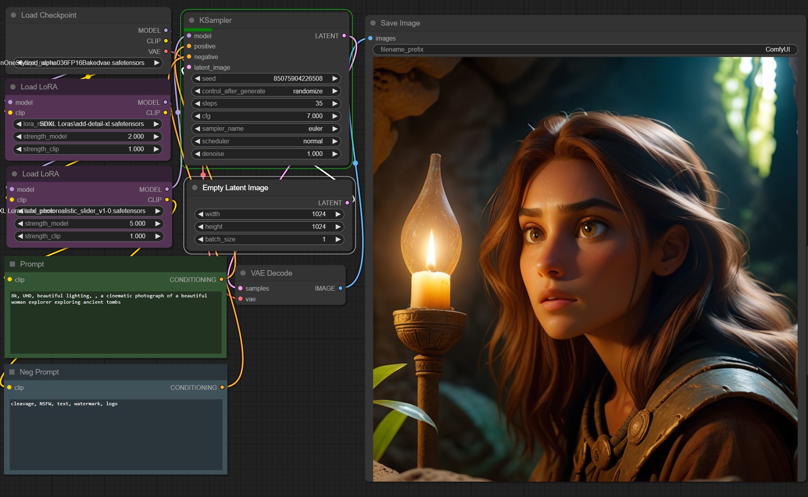This screenshot has height=497, width=808.
Task: Click the Save Image images input socket
Action: (x=370, y=38)
